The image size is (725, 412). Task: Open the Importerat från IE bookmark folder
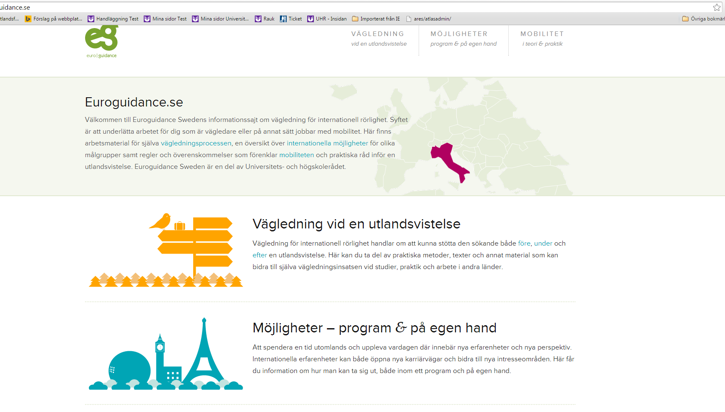[x=376, y=19]
